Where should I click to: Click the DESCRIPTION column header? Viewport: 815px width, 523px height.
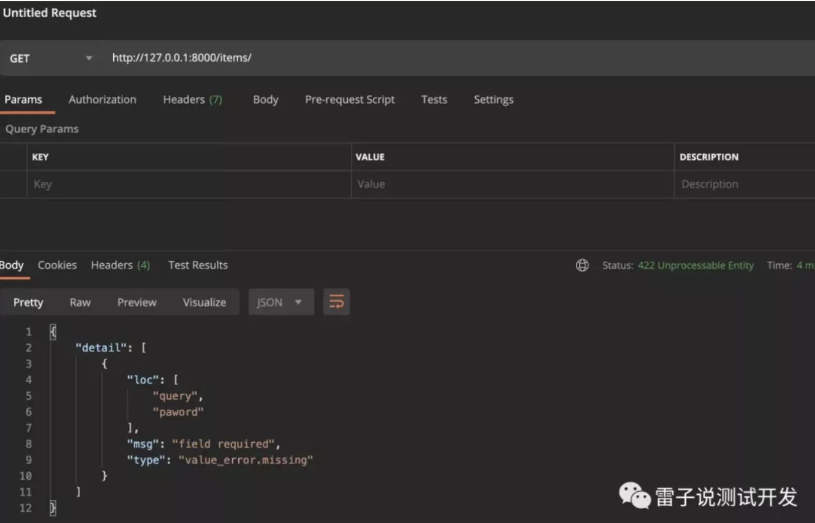[709, 157]
